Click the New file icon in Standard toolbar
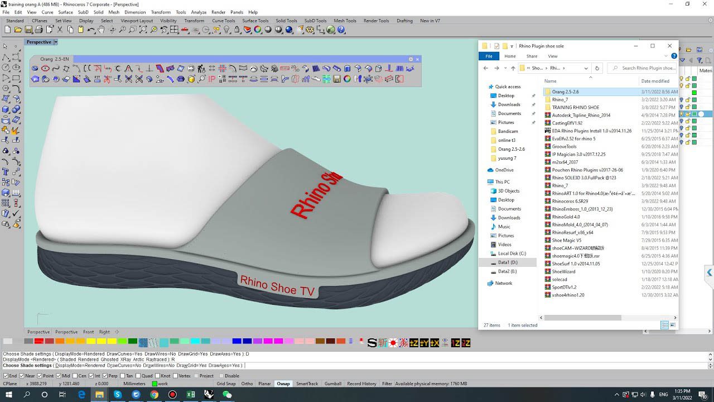Screen dimensions: 714x402 (8, 30)
